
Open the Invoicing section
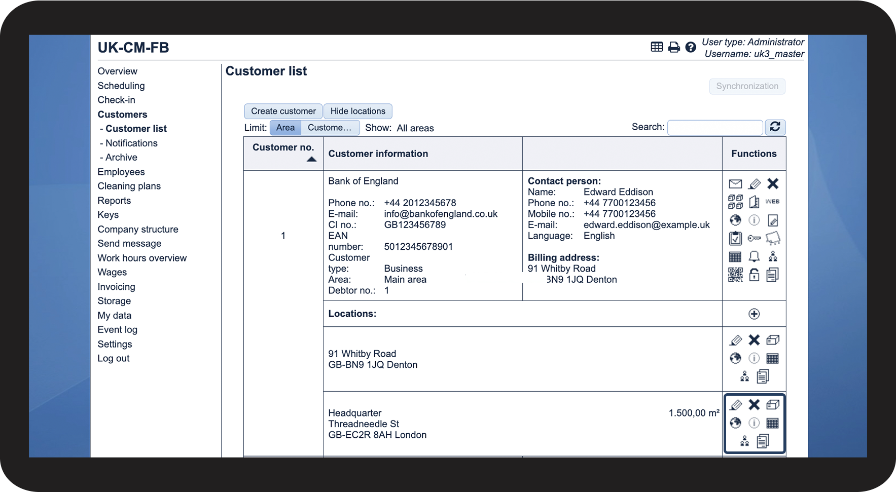click(117, 287)
